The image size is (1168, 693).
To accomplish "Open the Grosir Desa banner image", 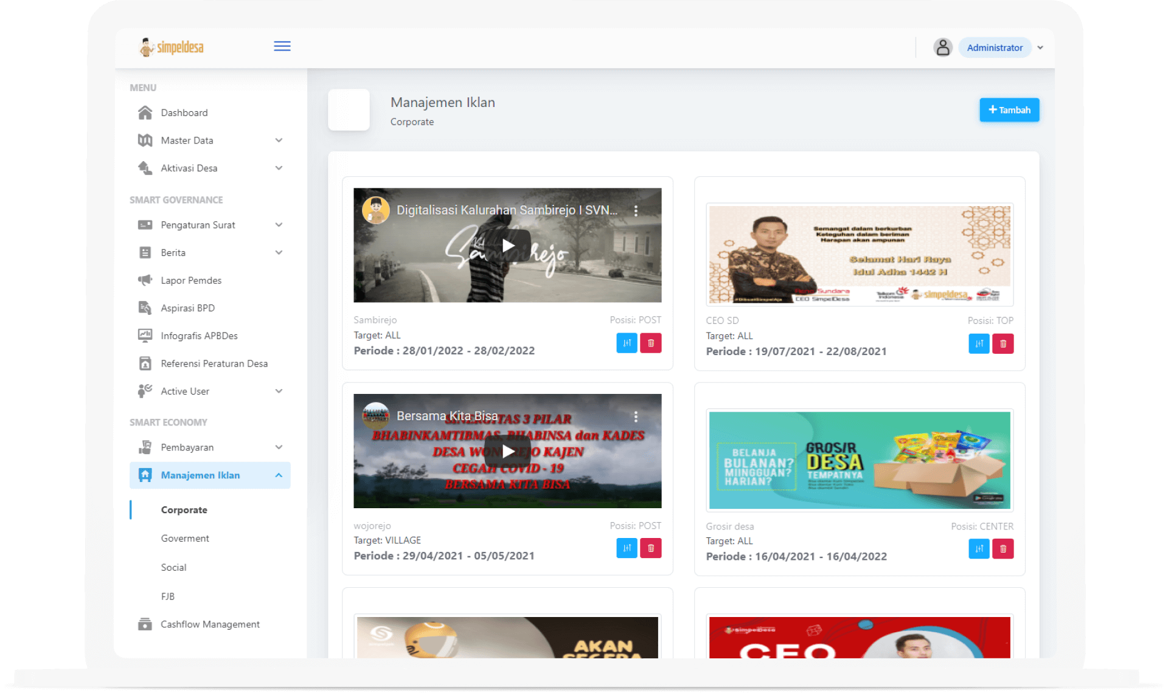I will click(860, 460).
